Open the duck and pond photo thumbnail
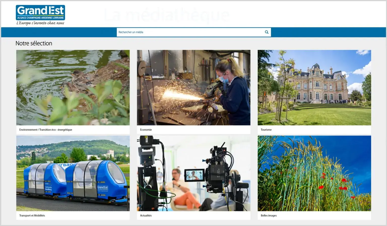387x226 pixels. pyautogui.click(x=73, y=87)
